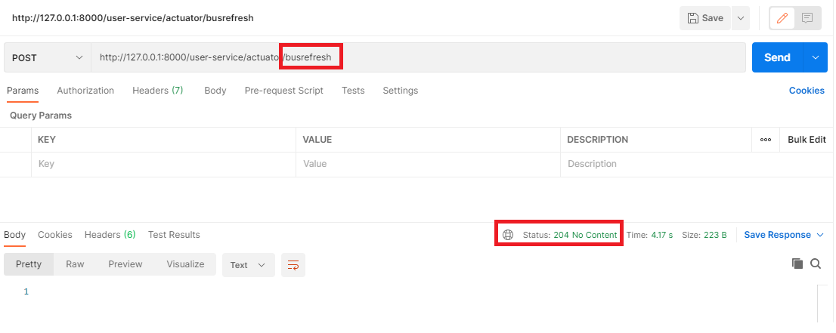Select the Raw view
The image size is (836, 333).
point(75,264)
